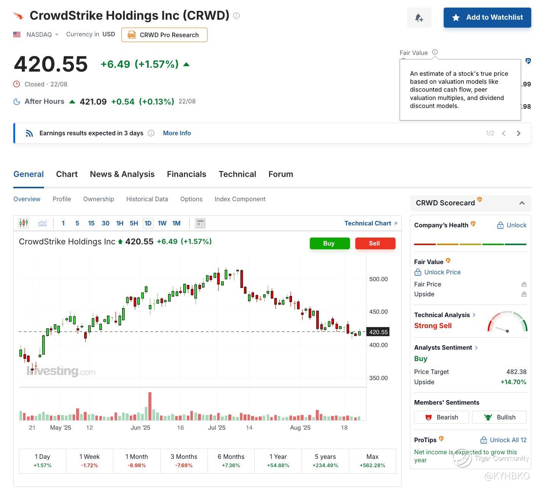Switch to the Forum tab
This screenshot has height=488, width=540.
pos(281,174)
